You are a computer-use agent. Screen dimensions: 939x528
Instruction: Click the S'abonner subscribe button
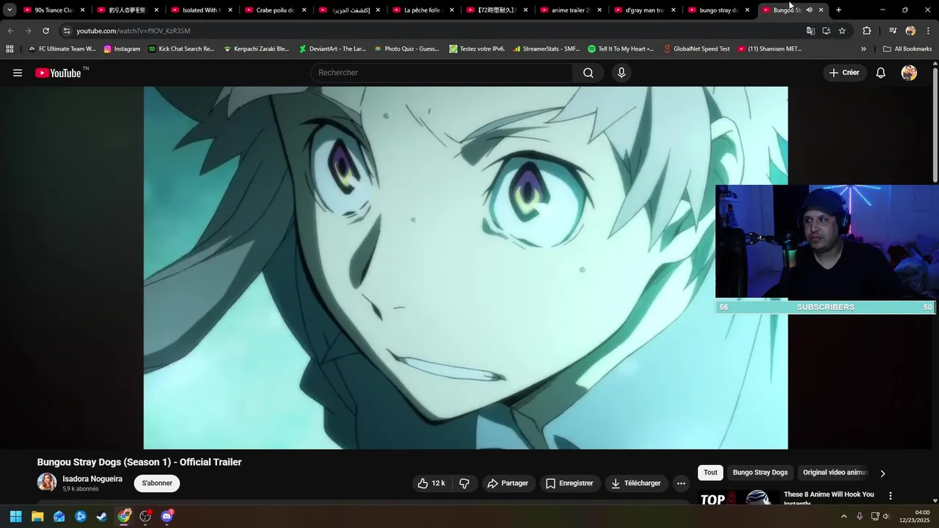pyautogui.click(x=157, y=483)
